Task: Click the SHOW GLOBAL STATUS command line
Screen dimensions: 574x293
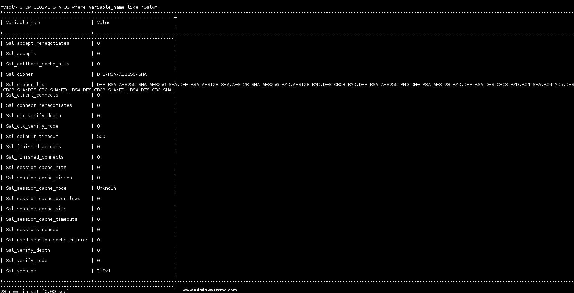Action: tap(80, 7)
